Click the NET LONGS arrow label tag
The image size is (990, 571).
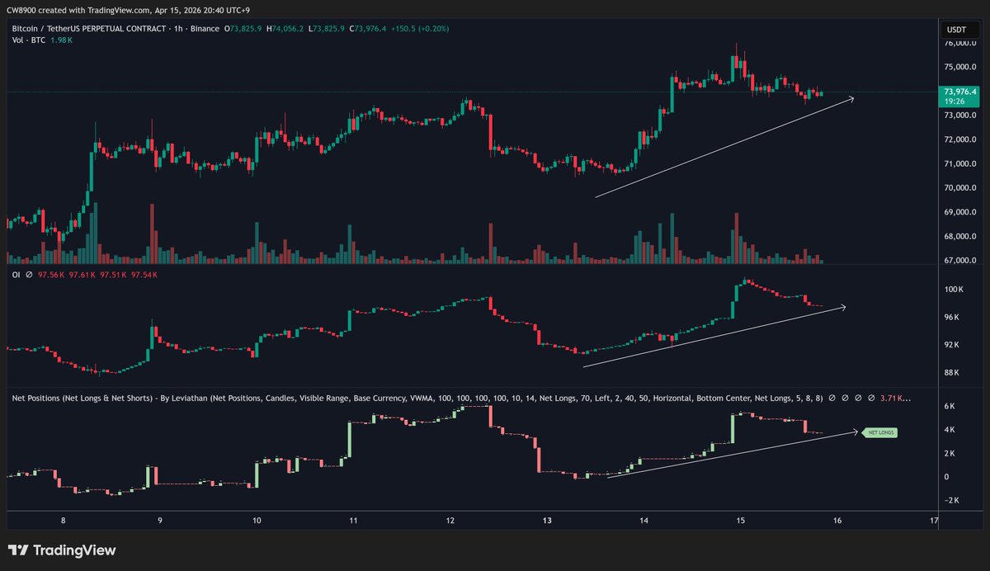tap(879, 432)
